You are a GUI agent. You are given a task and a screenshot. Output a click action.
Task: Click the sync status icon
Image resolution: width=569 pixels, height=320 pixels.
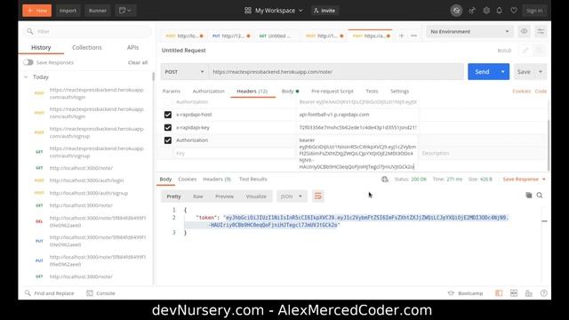pyautogui.click(x=456, y=11)
